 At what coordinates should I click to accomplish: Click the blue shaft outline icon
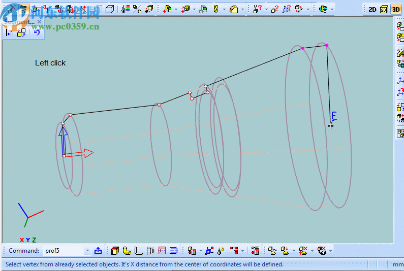(150, 251)
